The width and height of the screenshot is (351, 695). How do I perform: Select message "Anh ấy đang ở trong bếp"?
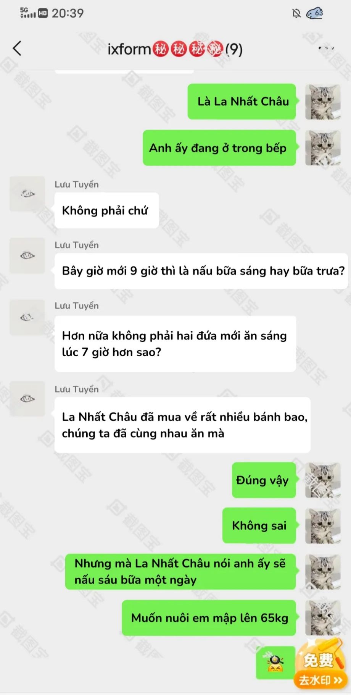219,148
